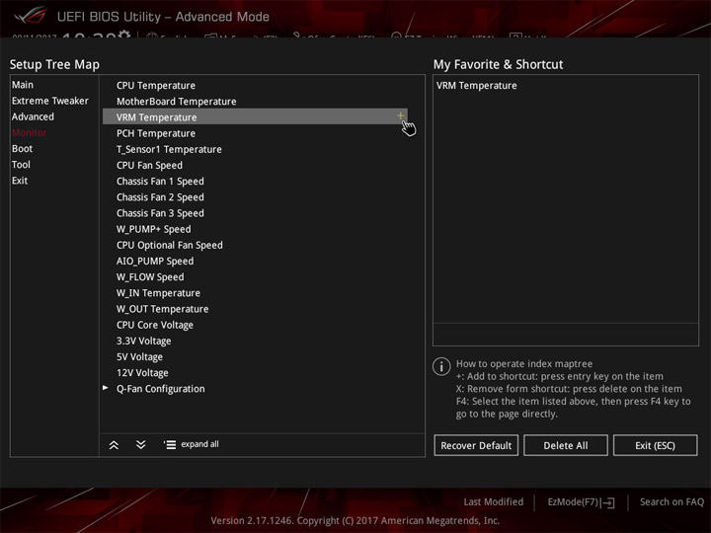The image size is (711, 533).
Task: Click the expand all label
Action: tap(199, 444)
